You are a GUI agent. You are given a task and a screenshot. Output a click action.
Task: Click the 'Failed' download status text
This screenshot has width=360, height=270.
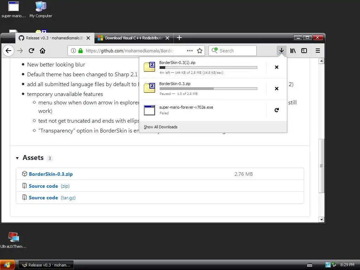coord(164,113)
